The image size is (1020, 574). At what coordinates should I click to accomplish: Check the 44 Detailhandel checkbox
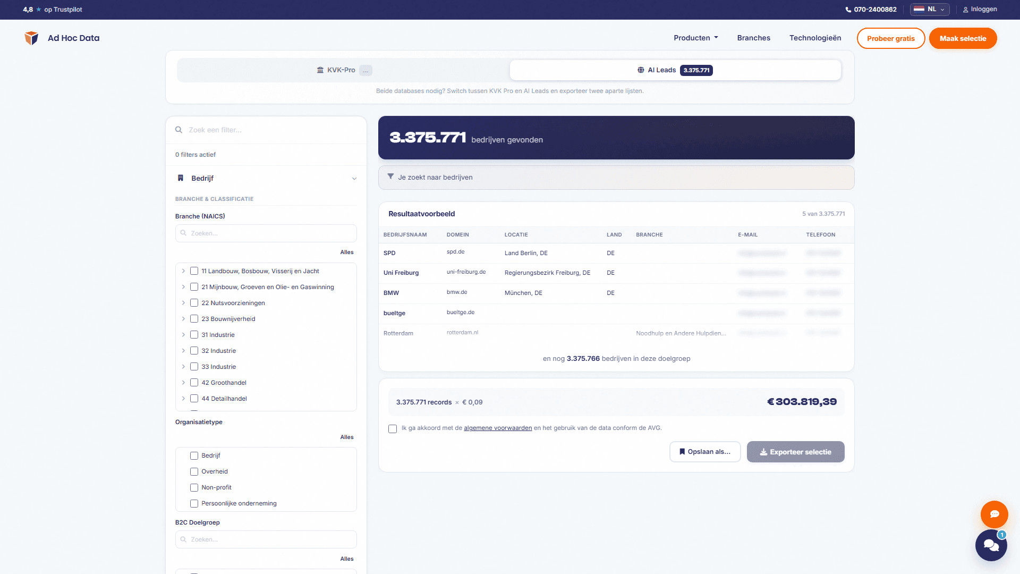tap(194, 399)
